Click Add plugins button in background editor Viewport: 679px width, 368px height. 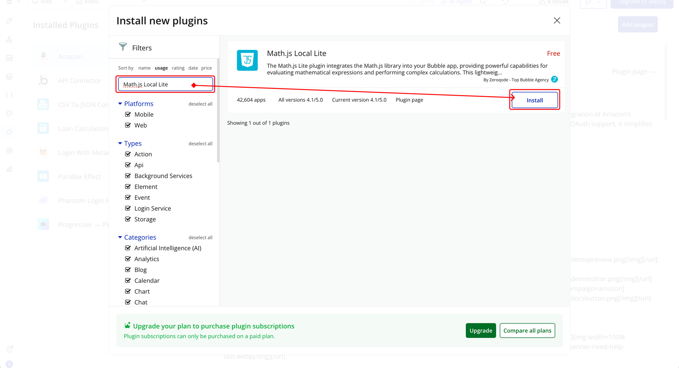638,25
